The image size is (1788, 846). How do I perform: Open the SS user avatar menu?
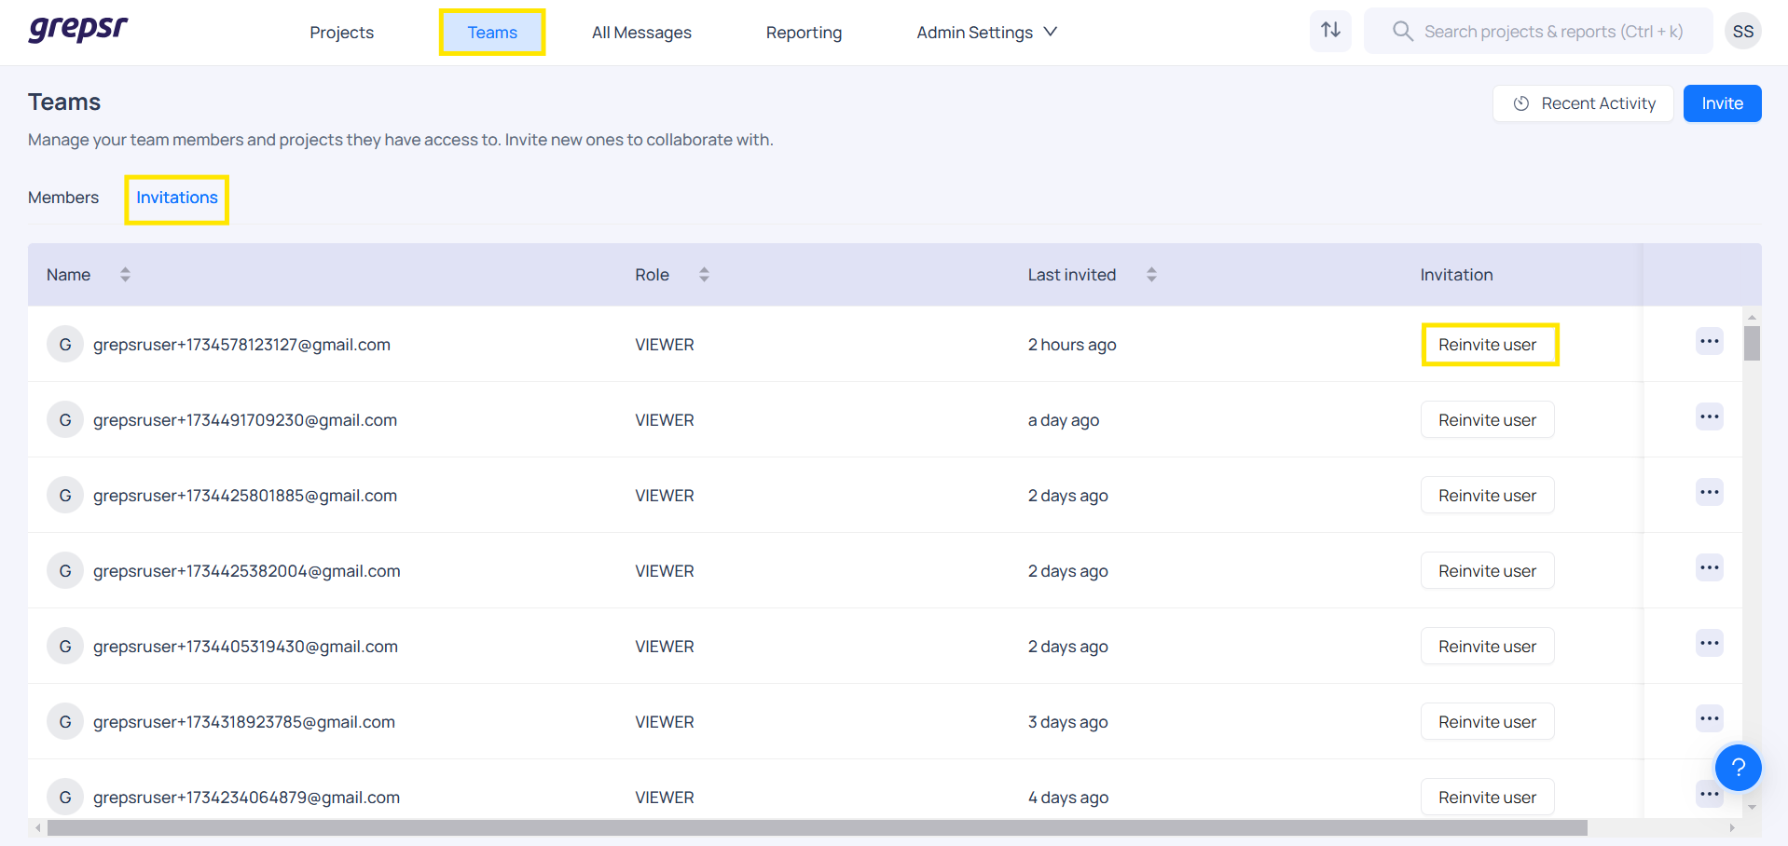tap(1742, 32)
